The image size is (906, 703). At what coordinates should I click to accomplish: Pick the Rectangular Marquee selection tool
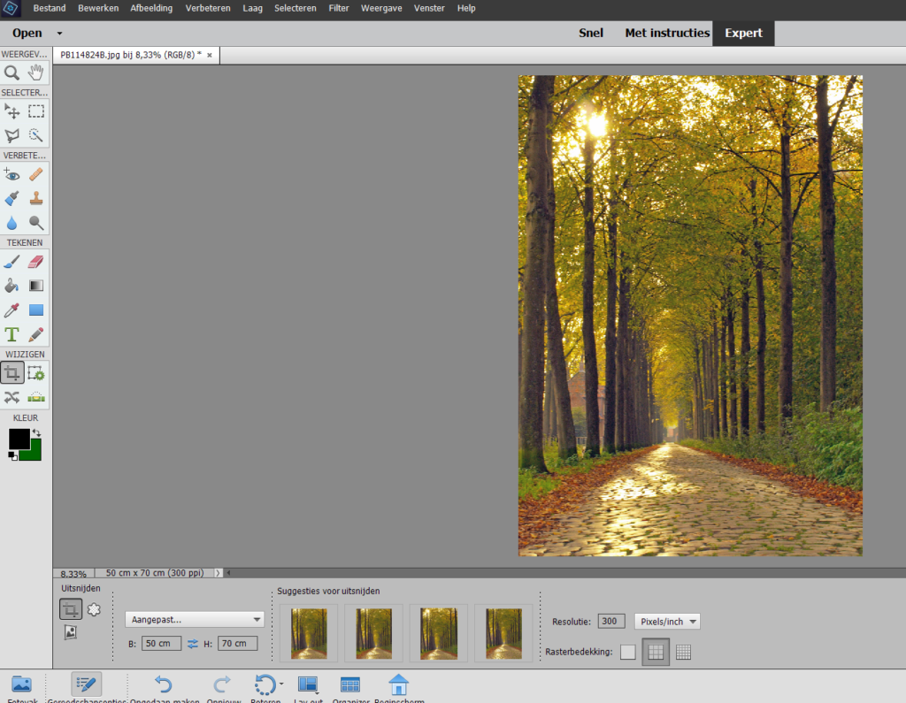click(36, 111)
